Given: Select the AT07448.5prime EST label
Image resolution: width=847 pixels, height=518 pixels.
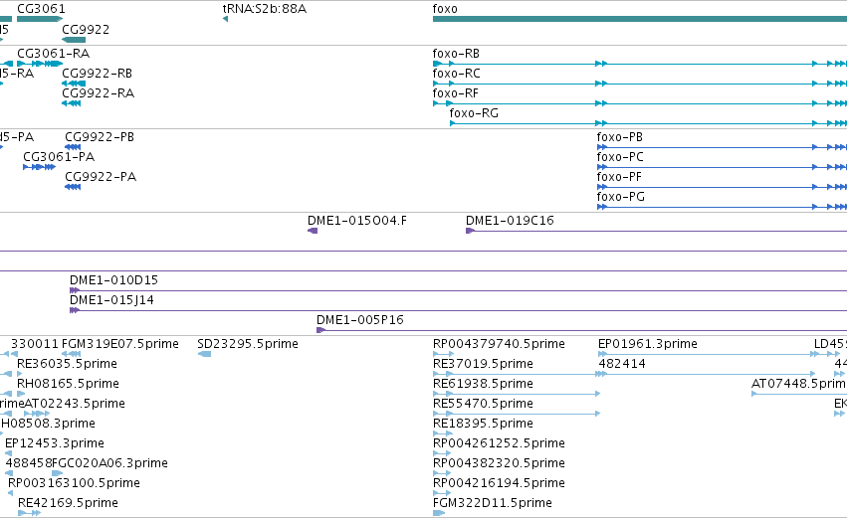Looking at the screenshot, I should (x=798, y=384).
